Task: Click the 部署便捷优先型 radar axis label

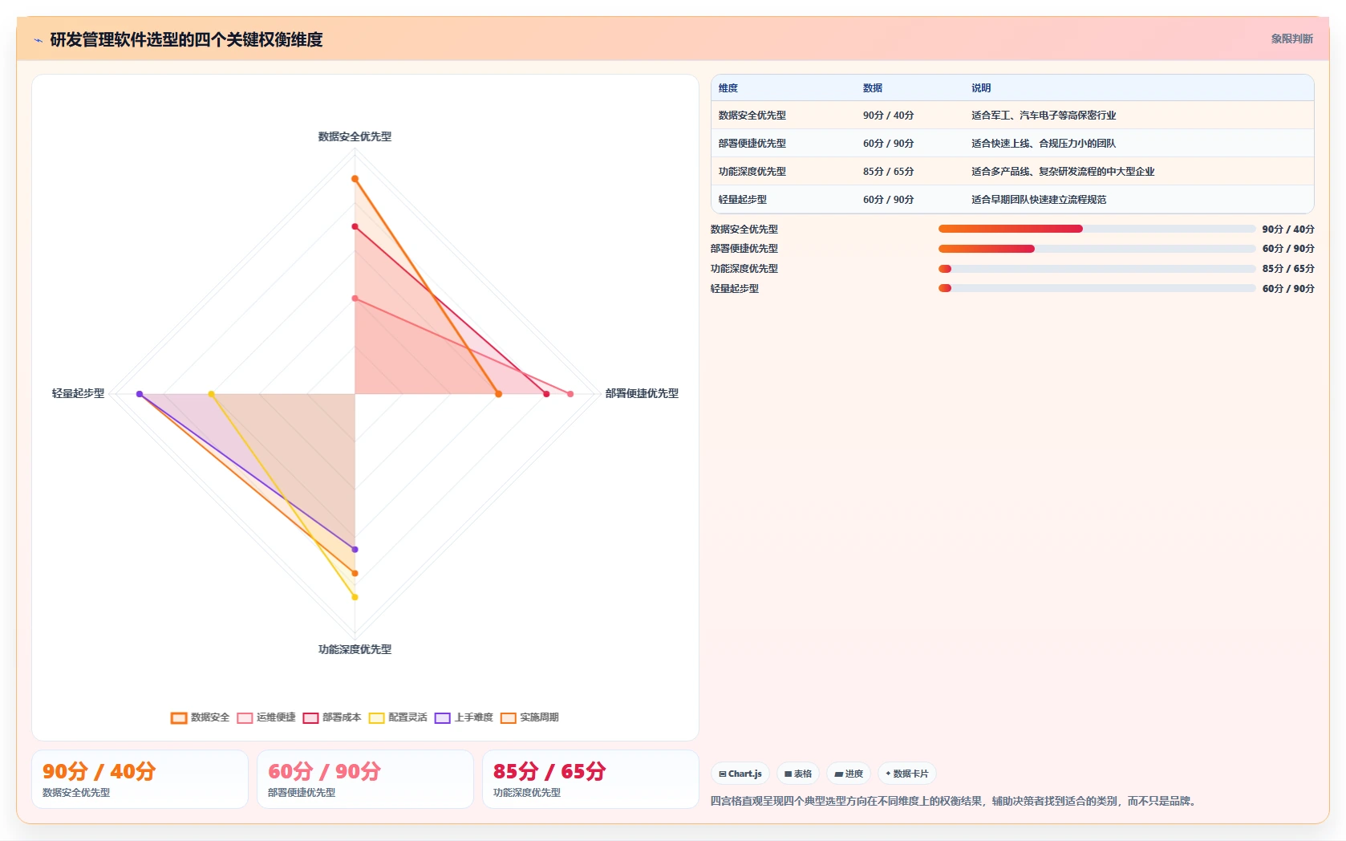Action: [x=642, y=393]
